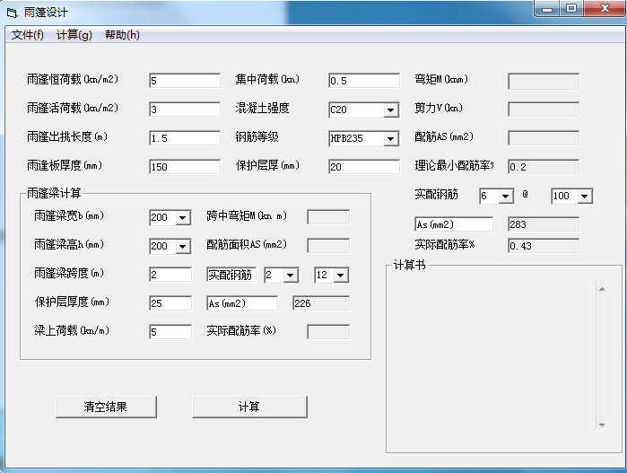This screenshot has height=473, width=627.
Task: Click the 实配钢筋 label beside the 6 dropdown
Action: point(436,195)
